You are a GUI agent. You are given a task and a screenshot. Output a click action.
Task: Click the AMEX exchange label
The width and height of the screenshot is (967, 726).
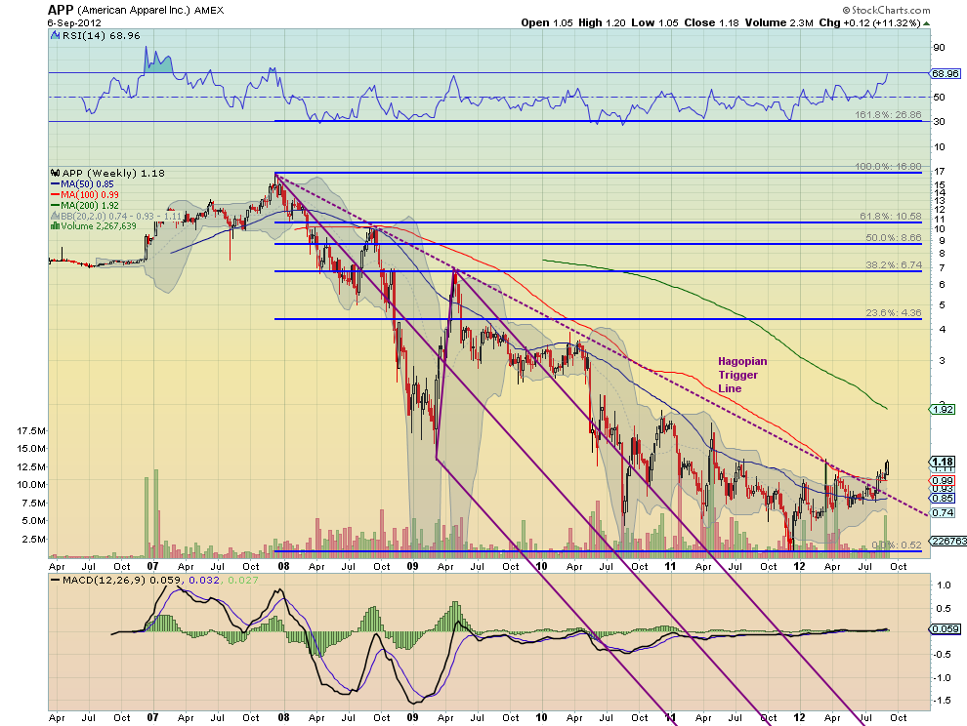[x=209, y=11]
